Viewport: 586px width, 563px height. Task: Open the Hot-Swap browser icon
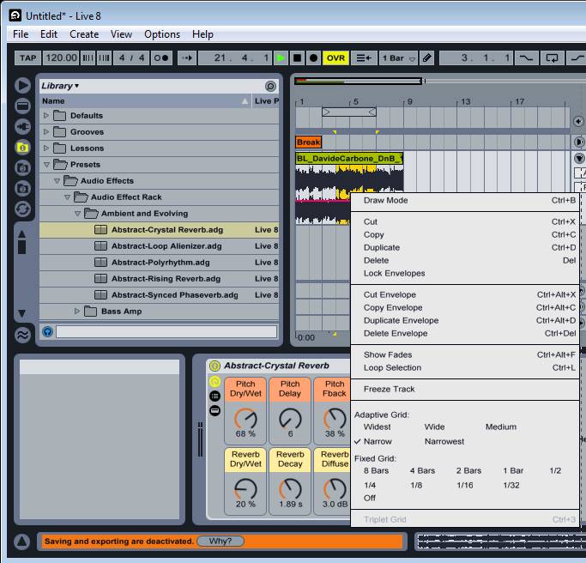[23, 209]
